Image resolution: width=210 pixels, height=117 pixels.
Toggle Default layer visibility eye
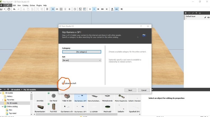click(208, 17)
